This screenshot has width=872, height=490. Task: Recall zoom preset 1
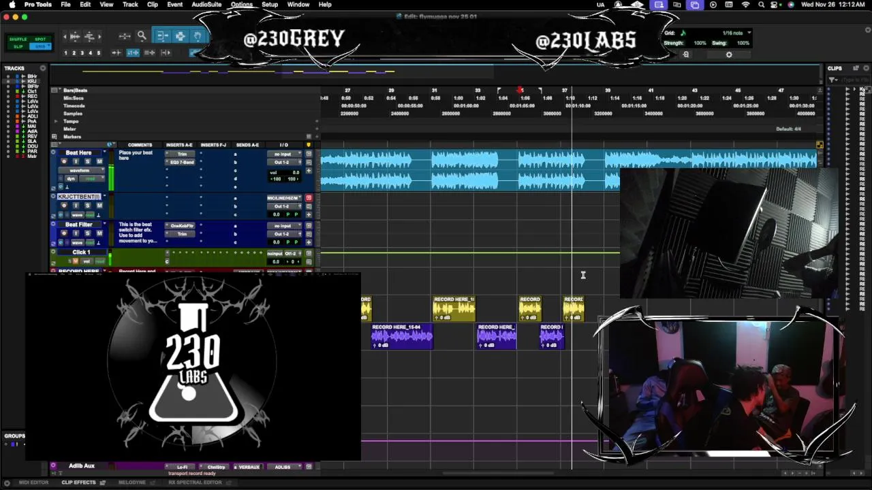coord(66,52)
